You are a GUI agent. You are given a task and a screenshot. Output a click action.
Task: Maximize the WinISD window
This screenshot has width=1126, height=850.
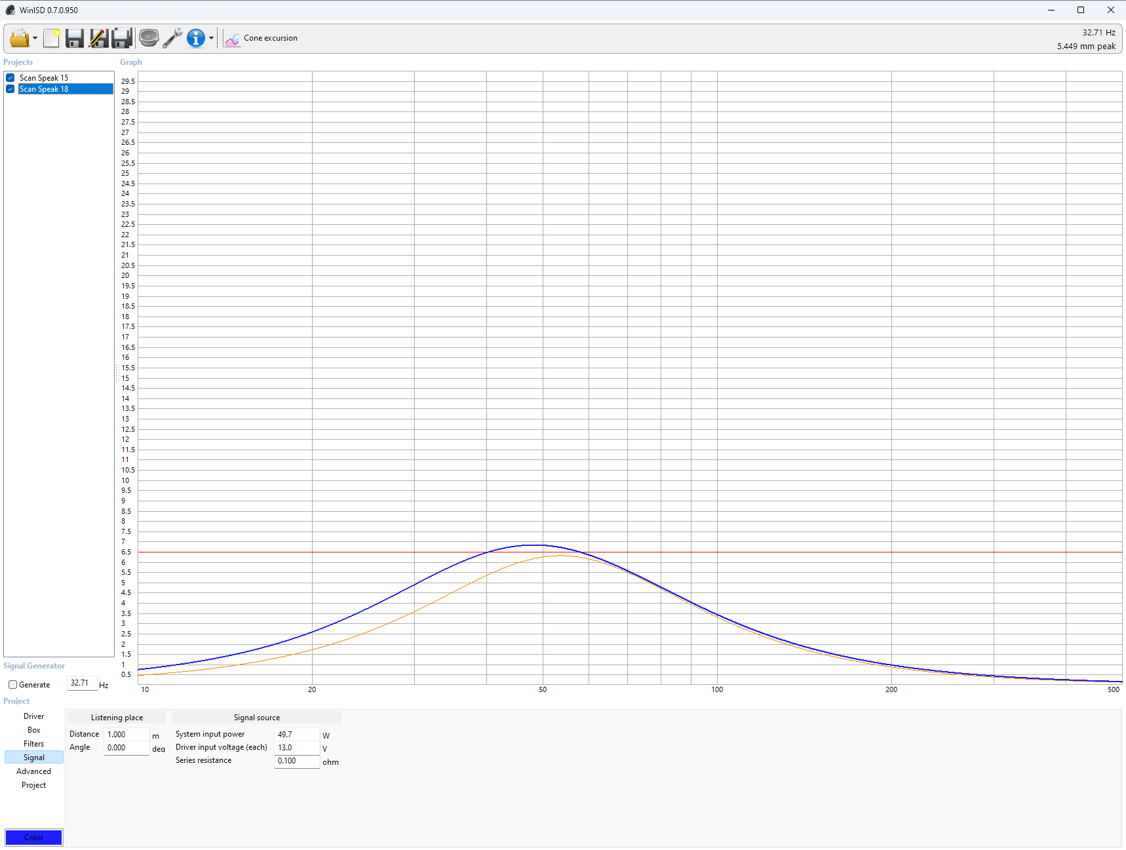[1081, 10]
